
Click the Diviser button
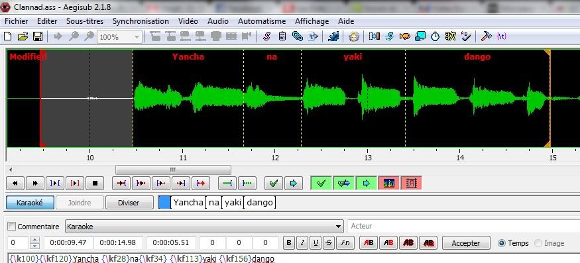pyautogui.click(x=129, y=203)
